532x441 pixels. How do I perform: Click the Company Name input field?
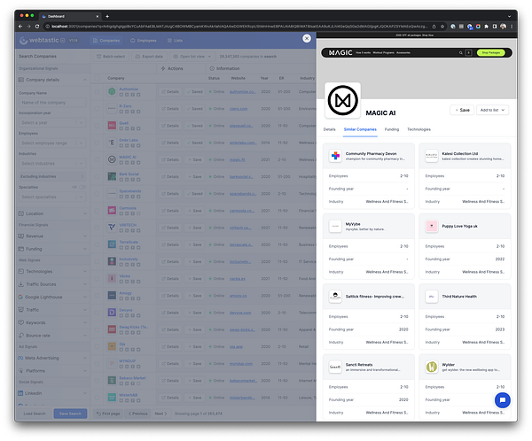pyautogui.click(x=52, y=103)
